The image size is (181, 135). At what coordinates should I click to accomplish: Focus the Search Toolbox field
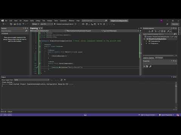(14, 31)
